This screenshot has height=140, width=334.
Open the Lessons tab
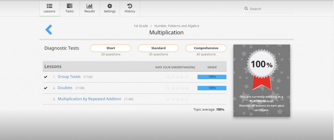click(x=49, y=8)
